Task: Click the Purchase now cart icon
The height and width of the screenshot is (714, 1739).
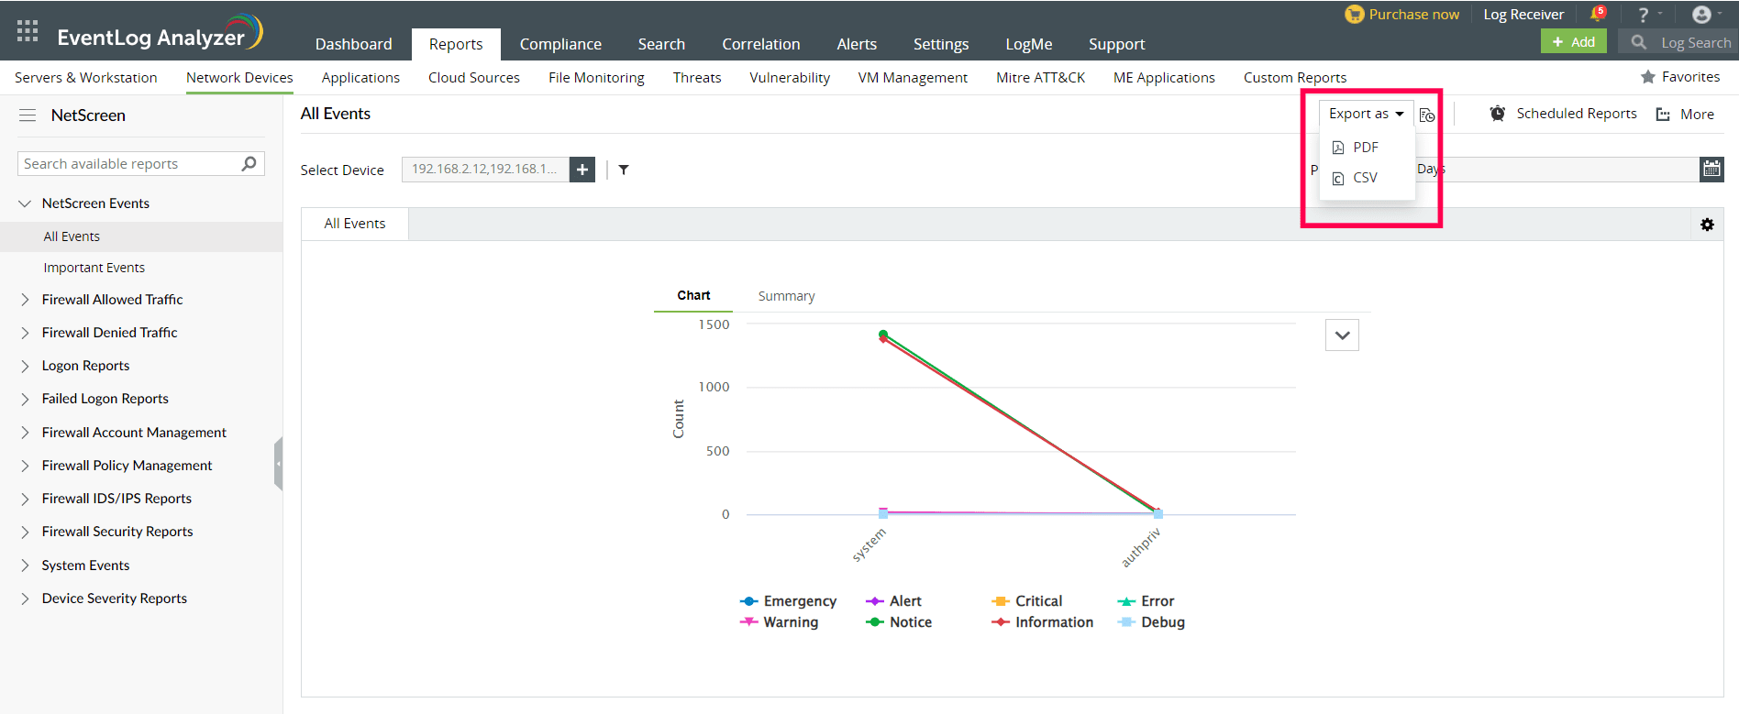Action: pyautogui.click(x=1354, y=15)
